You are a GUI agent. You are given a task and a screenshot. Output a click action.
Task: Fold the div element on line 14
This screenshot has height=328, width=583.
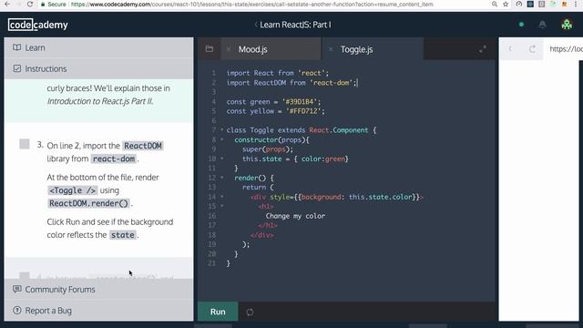click(222, 197)
